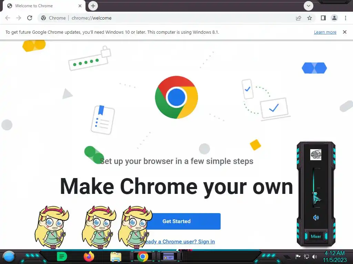The image size is (353, 264).
Task: Click Already a Chrome user? Sign in link
Action: [x=179, y=242]
